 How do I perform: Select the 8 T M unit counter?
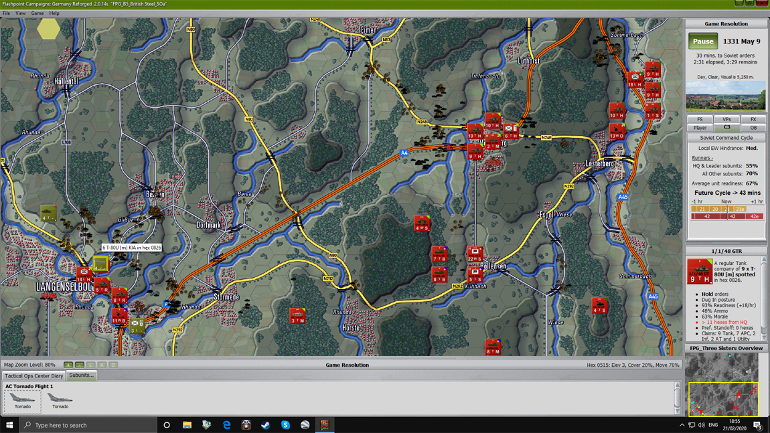(x=493, y=347)
